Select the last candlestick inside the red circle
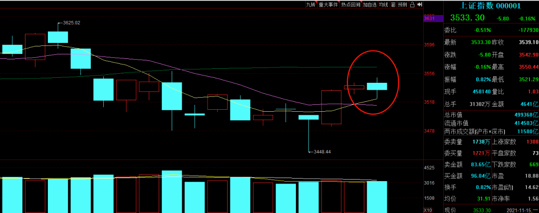Screen dimensions: 539x213 coord(377,86)
